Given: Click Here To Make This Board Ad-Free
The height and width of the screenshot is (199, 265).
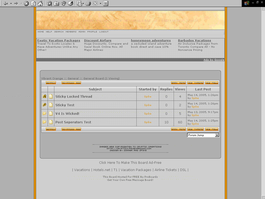Looking at the screenshot, I should [x=130, y=162].
